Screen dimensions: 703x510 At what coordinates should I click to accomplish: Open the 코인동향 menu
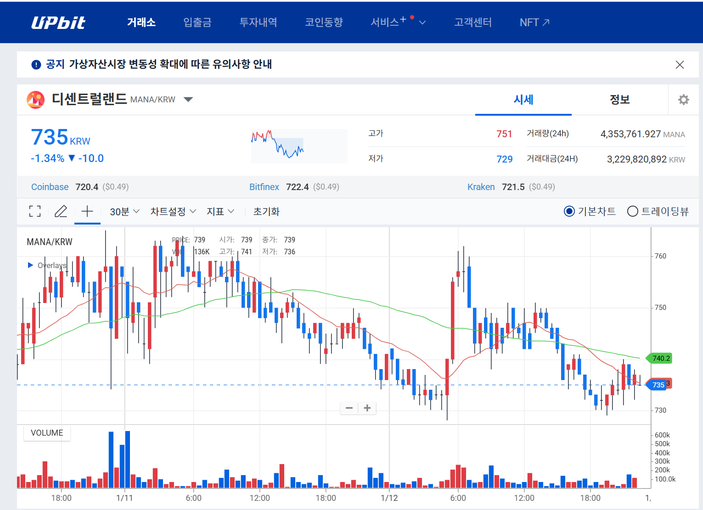coord(324,22)
